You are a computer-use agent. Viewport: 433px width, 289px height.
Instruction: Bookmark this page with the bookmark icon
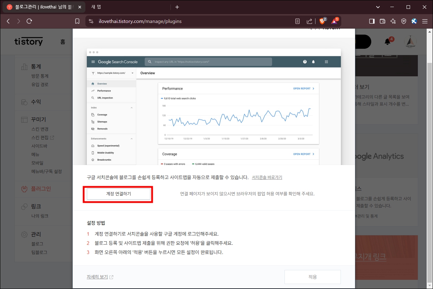[77, 21]
